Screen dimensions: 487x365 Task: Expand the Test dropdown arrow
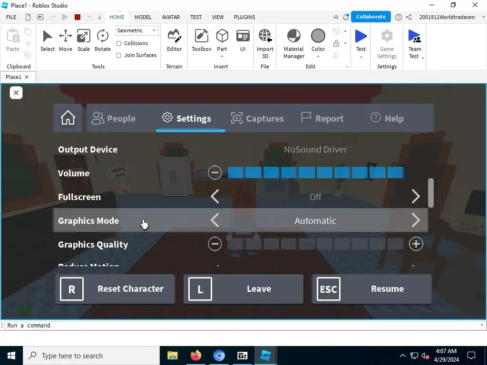click(361, 57)
